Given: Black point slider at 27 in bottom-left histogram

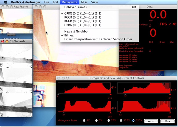Looking at the screenshot, I should point(64,113).
